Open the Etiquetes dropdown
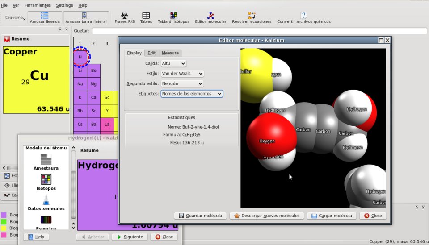429x245 pixels. 192,94
